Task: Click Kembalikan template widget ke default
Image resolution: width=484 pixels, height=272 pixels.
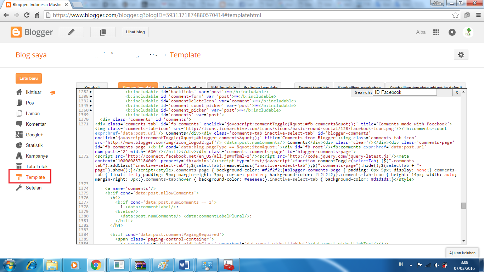Action: coord(426,86)
